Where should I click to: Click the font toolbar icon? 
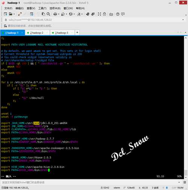point(79,14)
